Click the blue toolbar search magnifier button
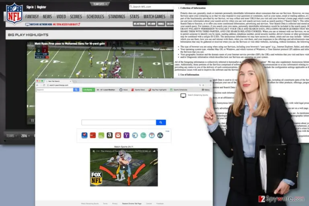Image resolution: width=309 pixels, height=206 pixels. (x=76, y=90)
